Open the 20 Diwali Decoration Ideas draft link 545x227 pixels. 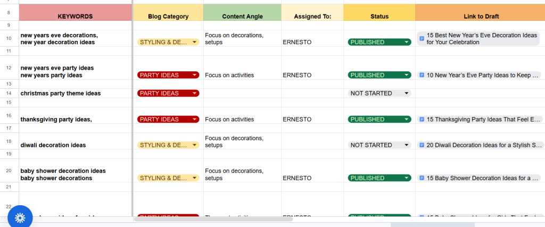[480, 145]
